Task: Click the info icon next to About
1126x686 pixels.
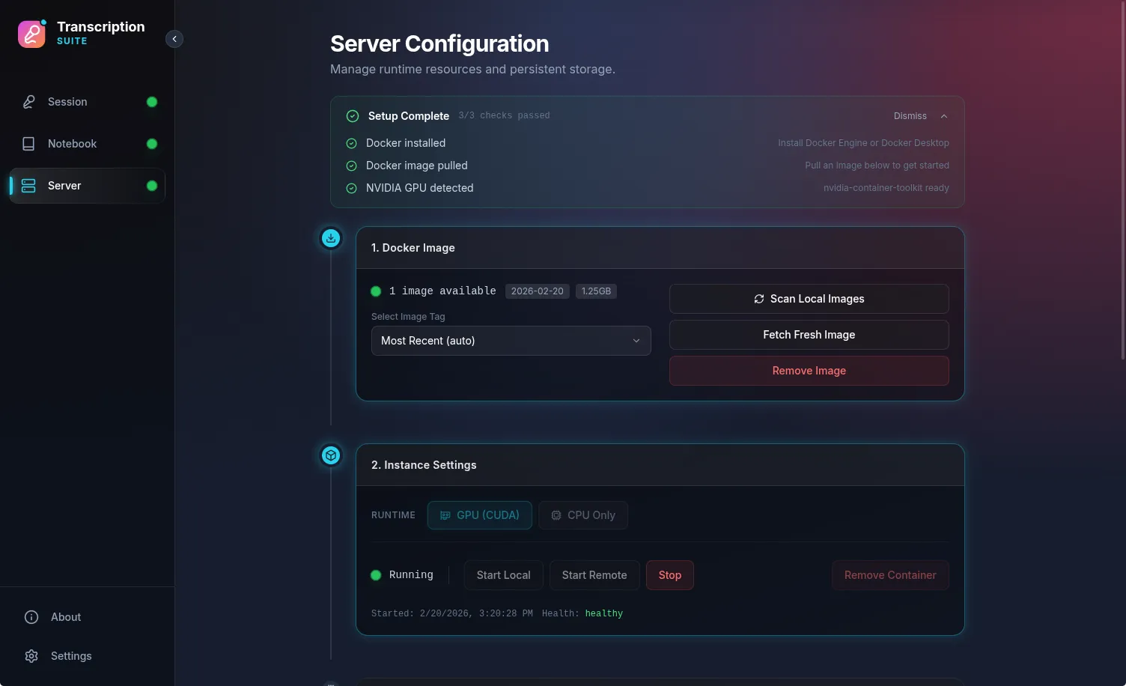Action: (x=31, y=616)
